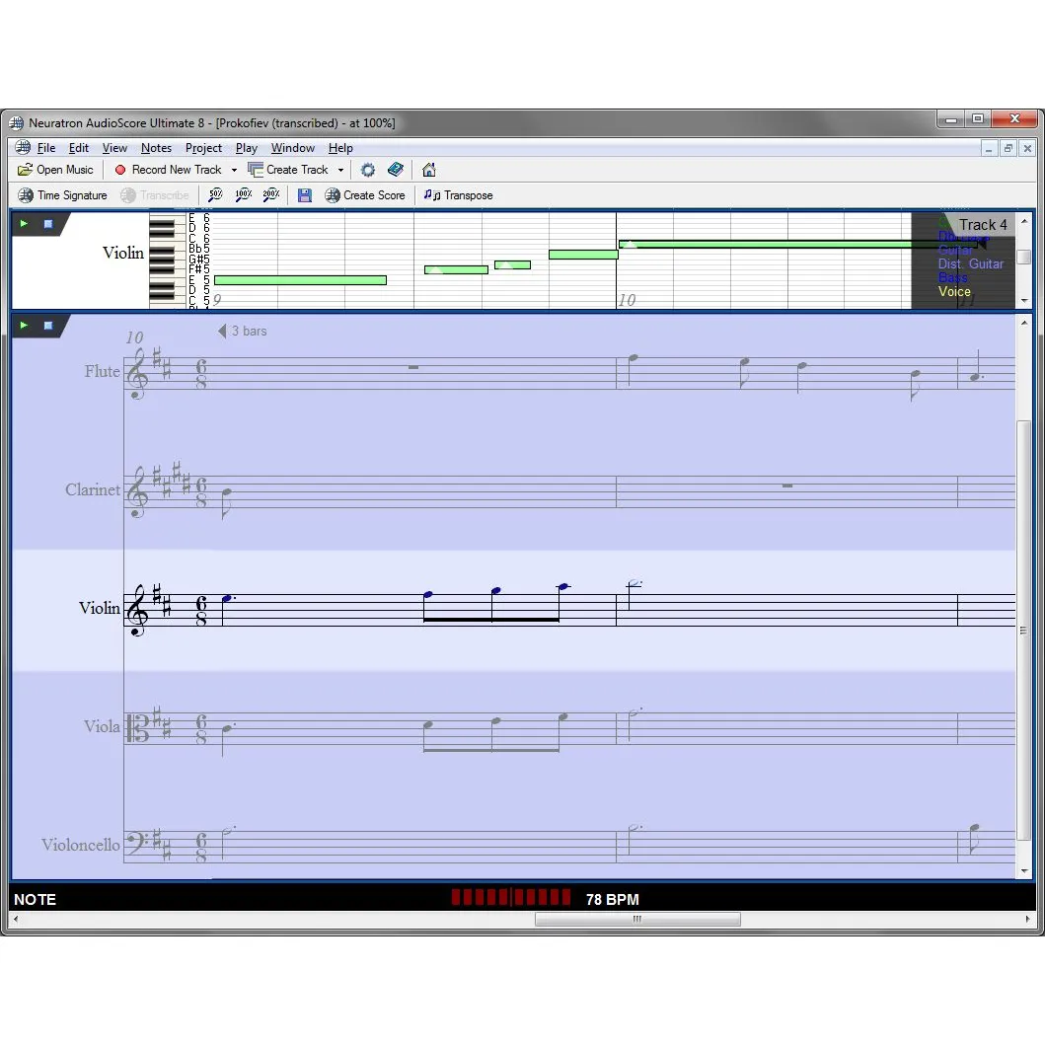
Task: Click the red tempo level meter
Action: tap(510, 897)
